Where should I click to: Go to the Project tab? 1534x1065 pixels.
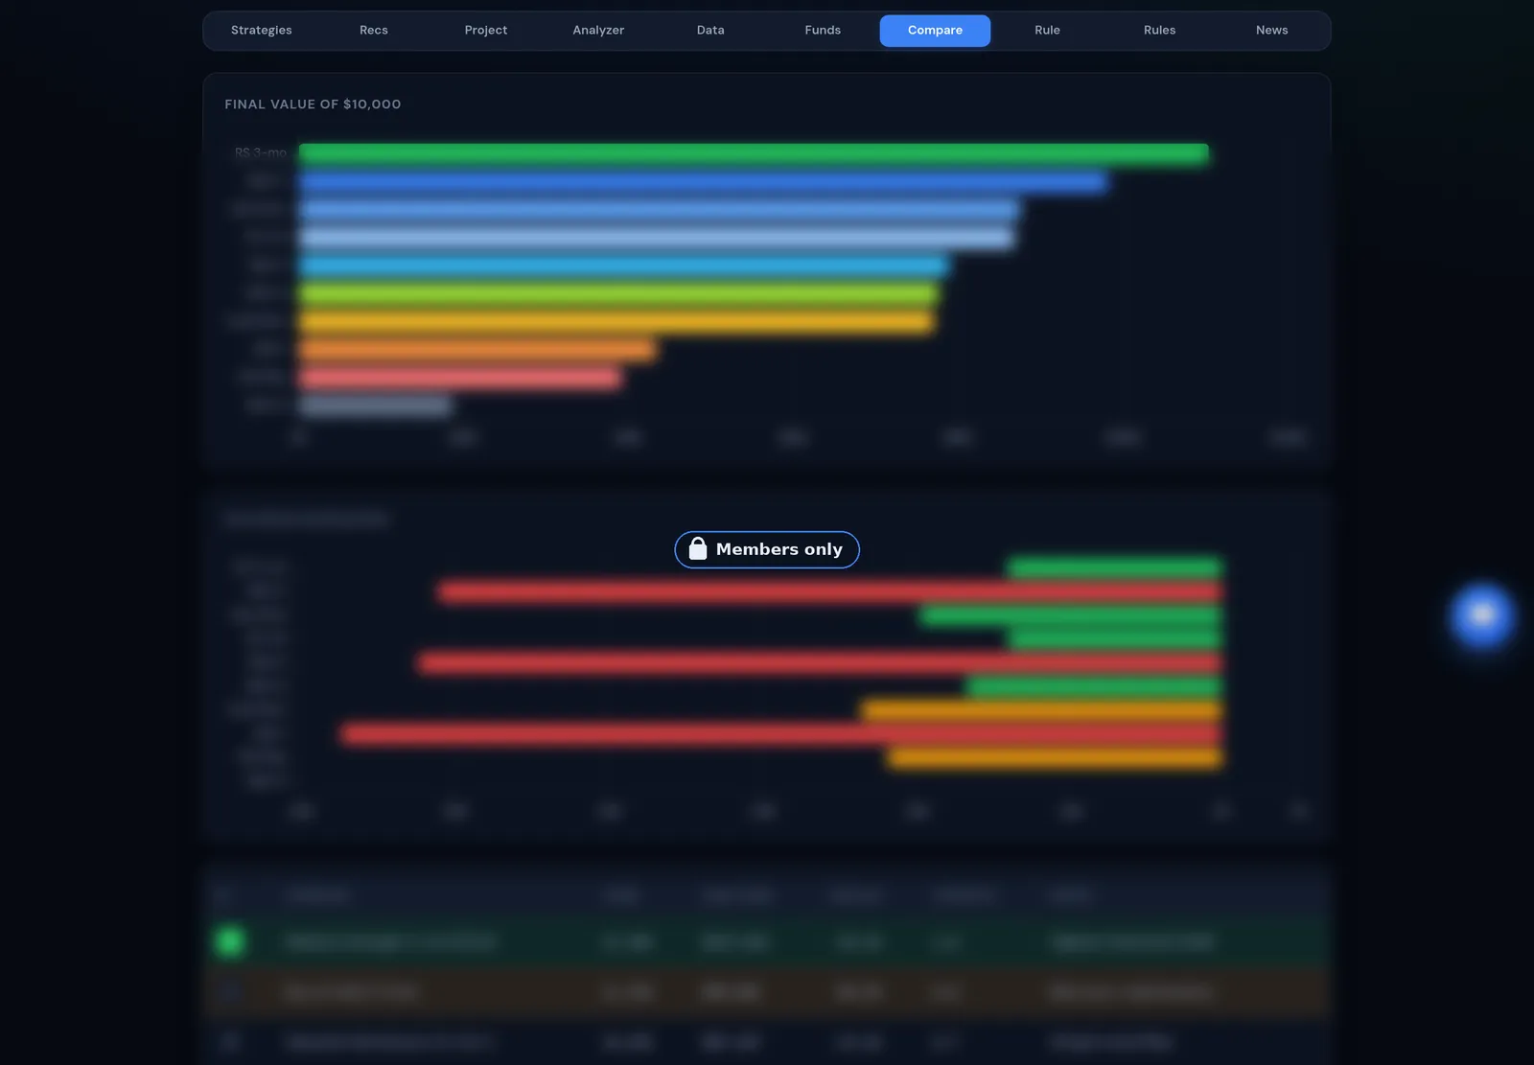tap(486, 31)
